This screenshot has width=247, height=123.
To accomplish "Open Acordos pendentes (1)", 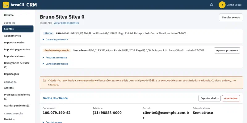I will pyautogui.click(x=18, y=105).
